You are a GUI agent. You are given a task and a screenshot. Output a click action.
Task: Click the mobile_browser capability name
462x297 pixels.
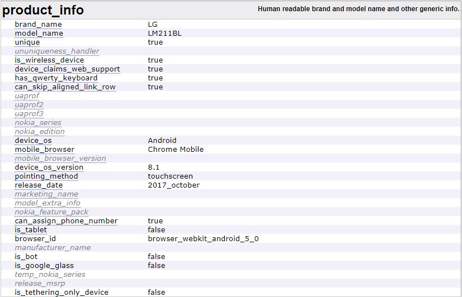click(44, 150)
